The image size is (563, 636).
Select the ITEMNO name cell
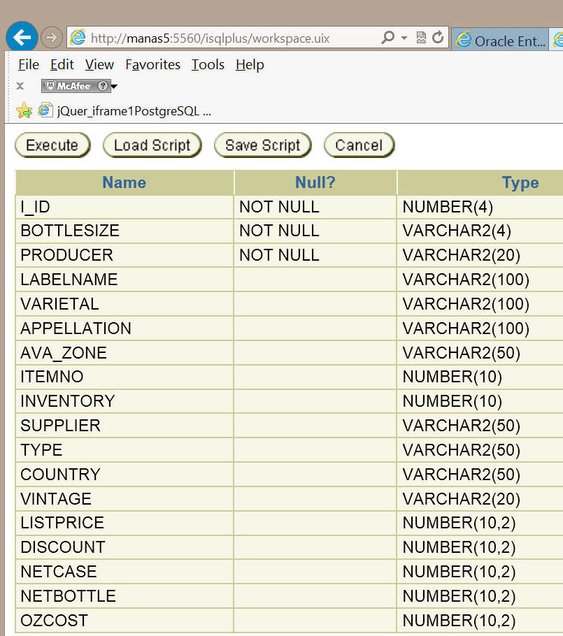(x=124, y=377)
